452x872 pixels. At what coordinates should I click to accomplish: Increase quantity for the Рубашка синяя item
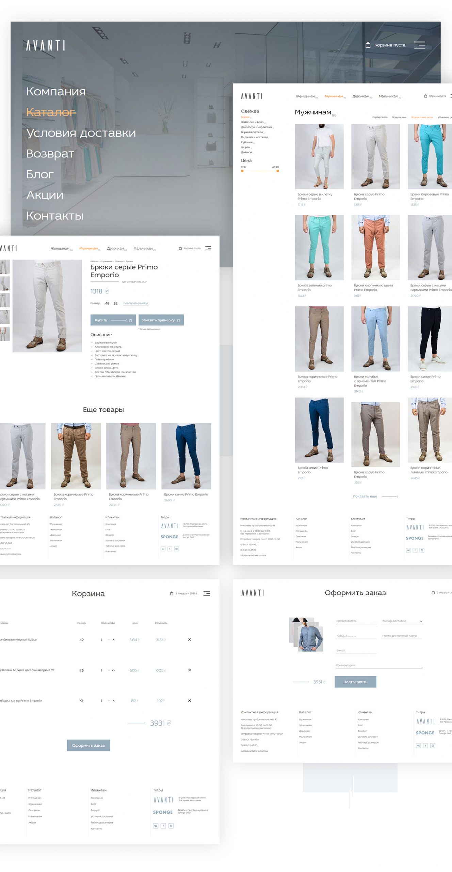click(x=113, y=701)
